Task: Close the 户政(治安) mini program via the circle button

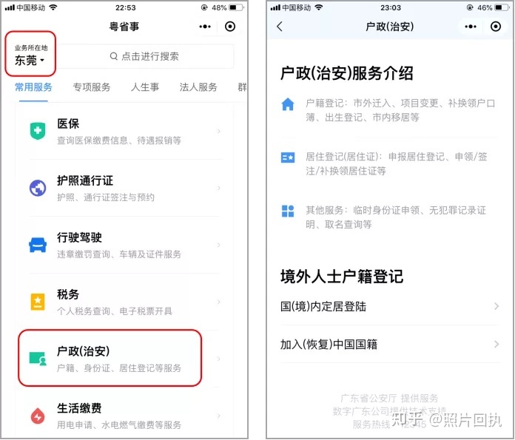Action: coord(495,27)
